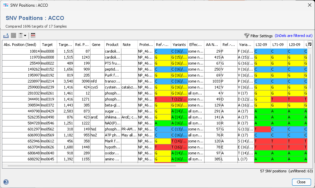This screenshot has width=315, height=188.
Task: Click the horizontal scrollbar below the table
Action: [x=91, y=165]
